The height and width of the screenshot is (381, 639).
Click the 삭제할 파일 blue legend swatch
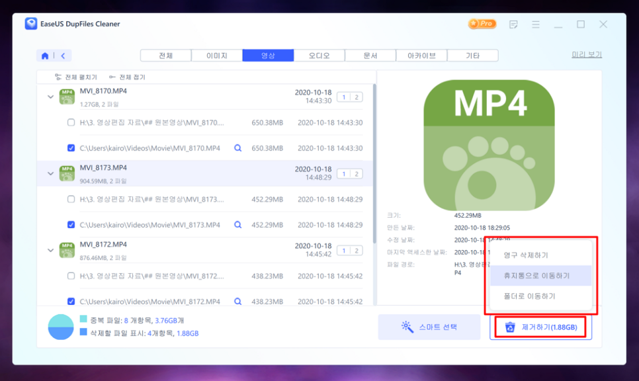click(83, 332)
